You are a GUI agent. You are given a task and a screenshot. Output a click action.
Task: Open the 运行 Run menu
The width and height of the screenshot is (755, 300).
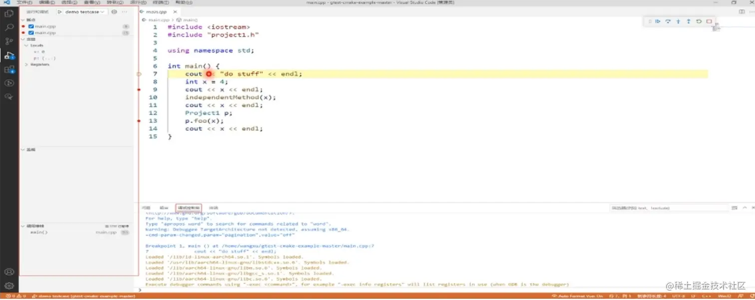click(137, 2)
